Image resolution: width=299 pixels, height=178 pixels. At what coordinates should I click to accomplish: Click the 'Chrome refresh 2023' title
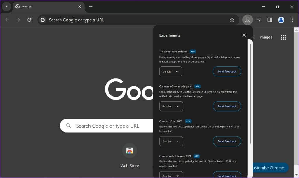click(x=171, y=121)
